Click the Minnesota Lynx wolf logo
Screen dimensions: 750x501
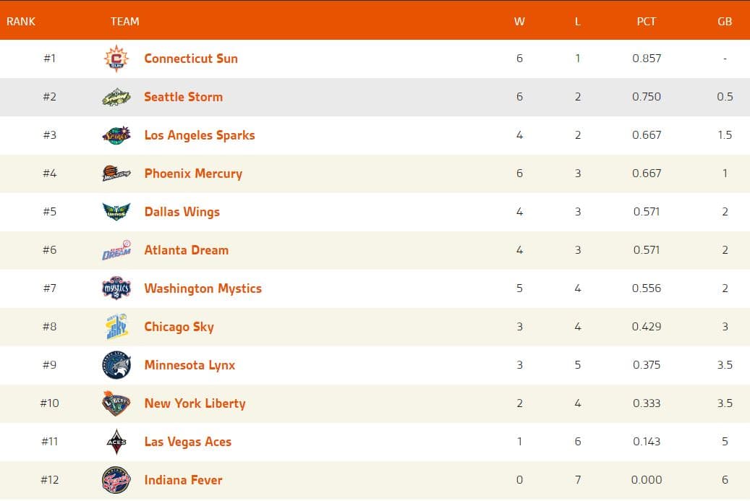(x=116, y=365)
